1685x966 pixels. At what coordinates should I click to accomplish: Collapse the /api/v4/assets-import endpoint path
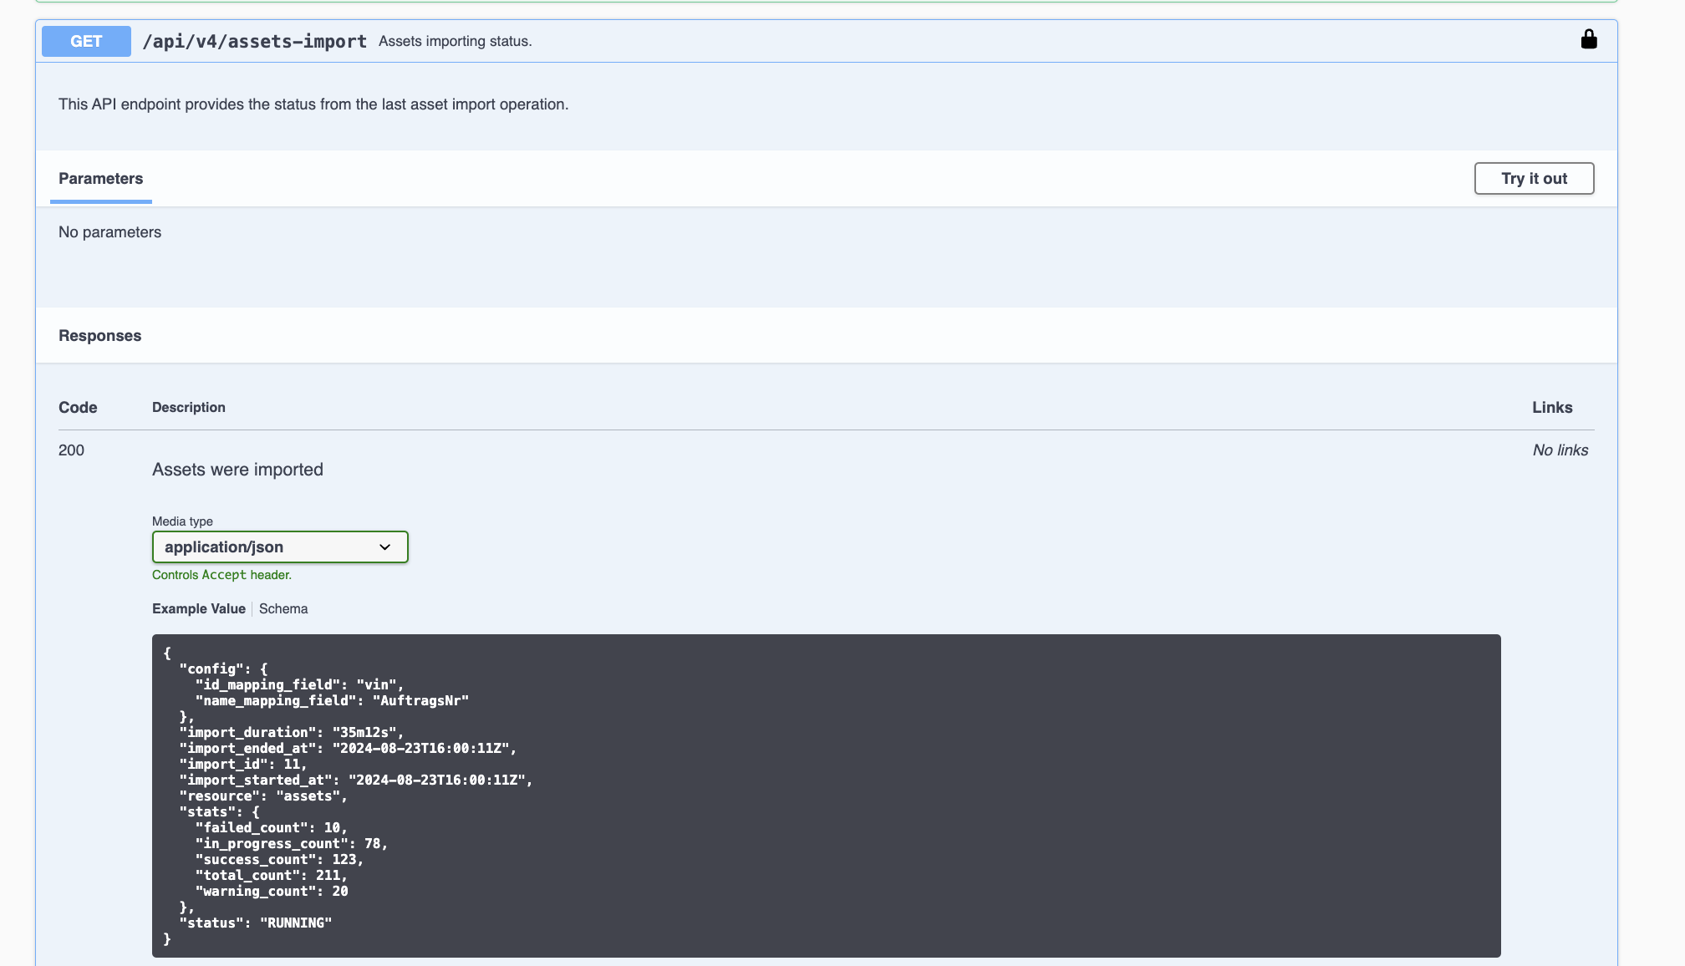click(x=254, y=41)
